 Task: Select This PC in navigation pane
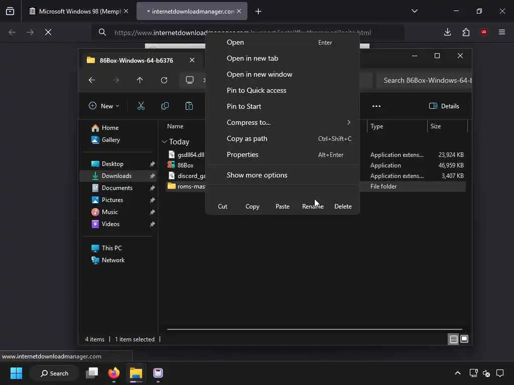pos(111,248)
